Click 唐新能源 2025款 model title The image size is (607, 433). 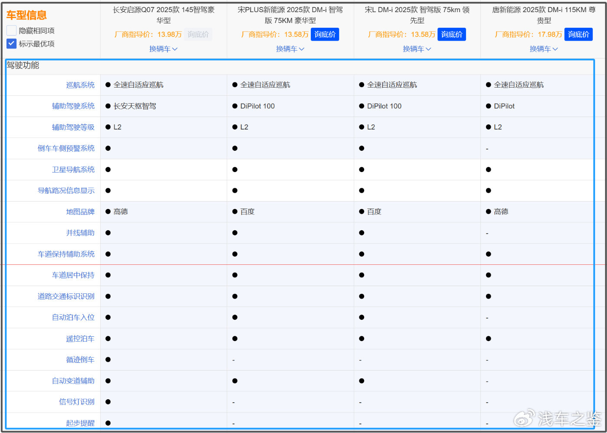[x=544, y=15]
